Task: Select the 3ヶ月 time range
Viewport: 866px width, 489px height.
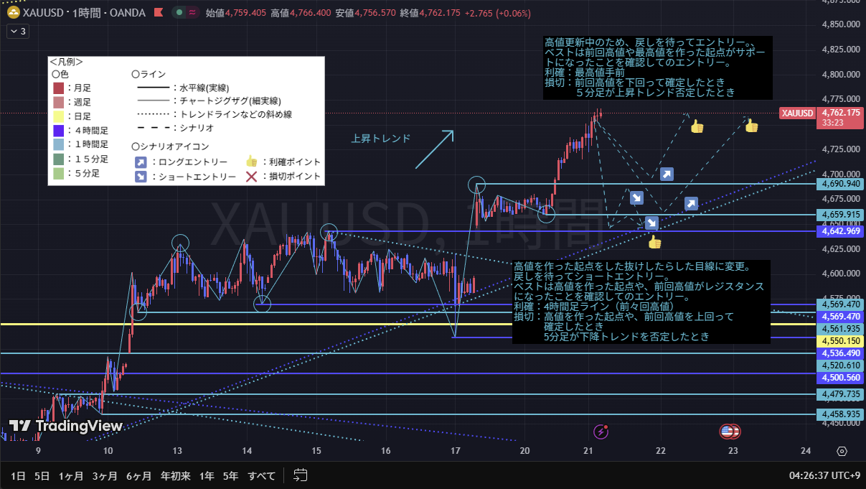Action: coord(105,475)
